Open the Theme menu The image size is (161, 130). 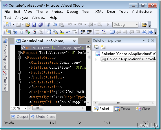pos(42,12)
